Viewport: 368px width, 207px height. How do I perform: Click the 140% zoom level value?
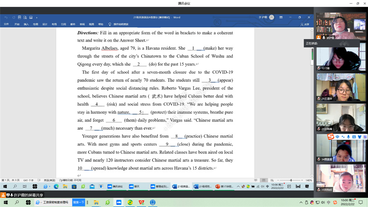click(x=309, y=180)
